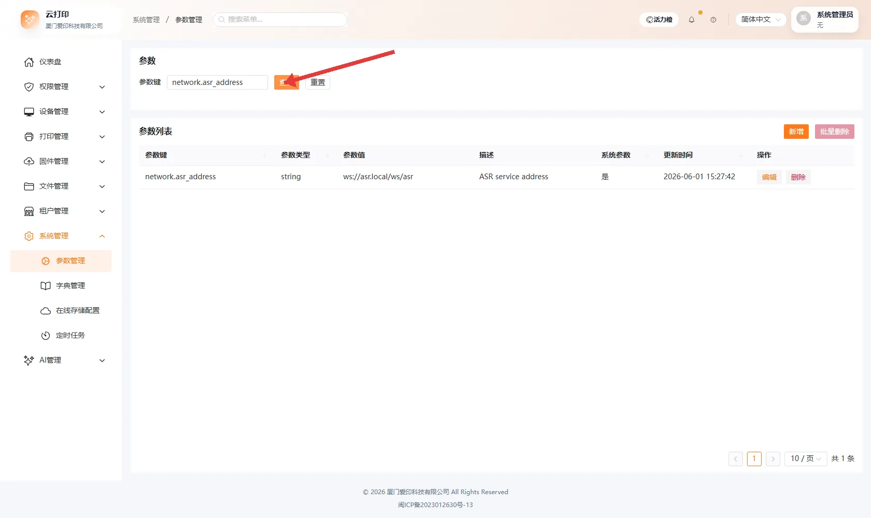
Task: Expand the 权限管理 menu chevron
Action: point(102,87)
